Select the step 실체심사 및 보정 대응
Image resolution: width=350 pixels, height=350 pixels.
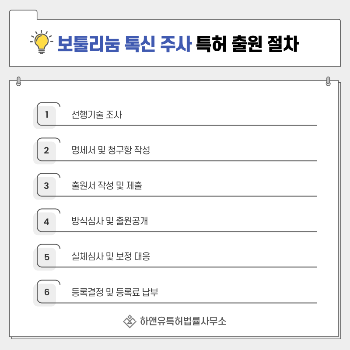[111, 257]
